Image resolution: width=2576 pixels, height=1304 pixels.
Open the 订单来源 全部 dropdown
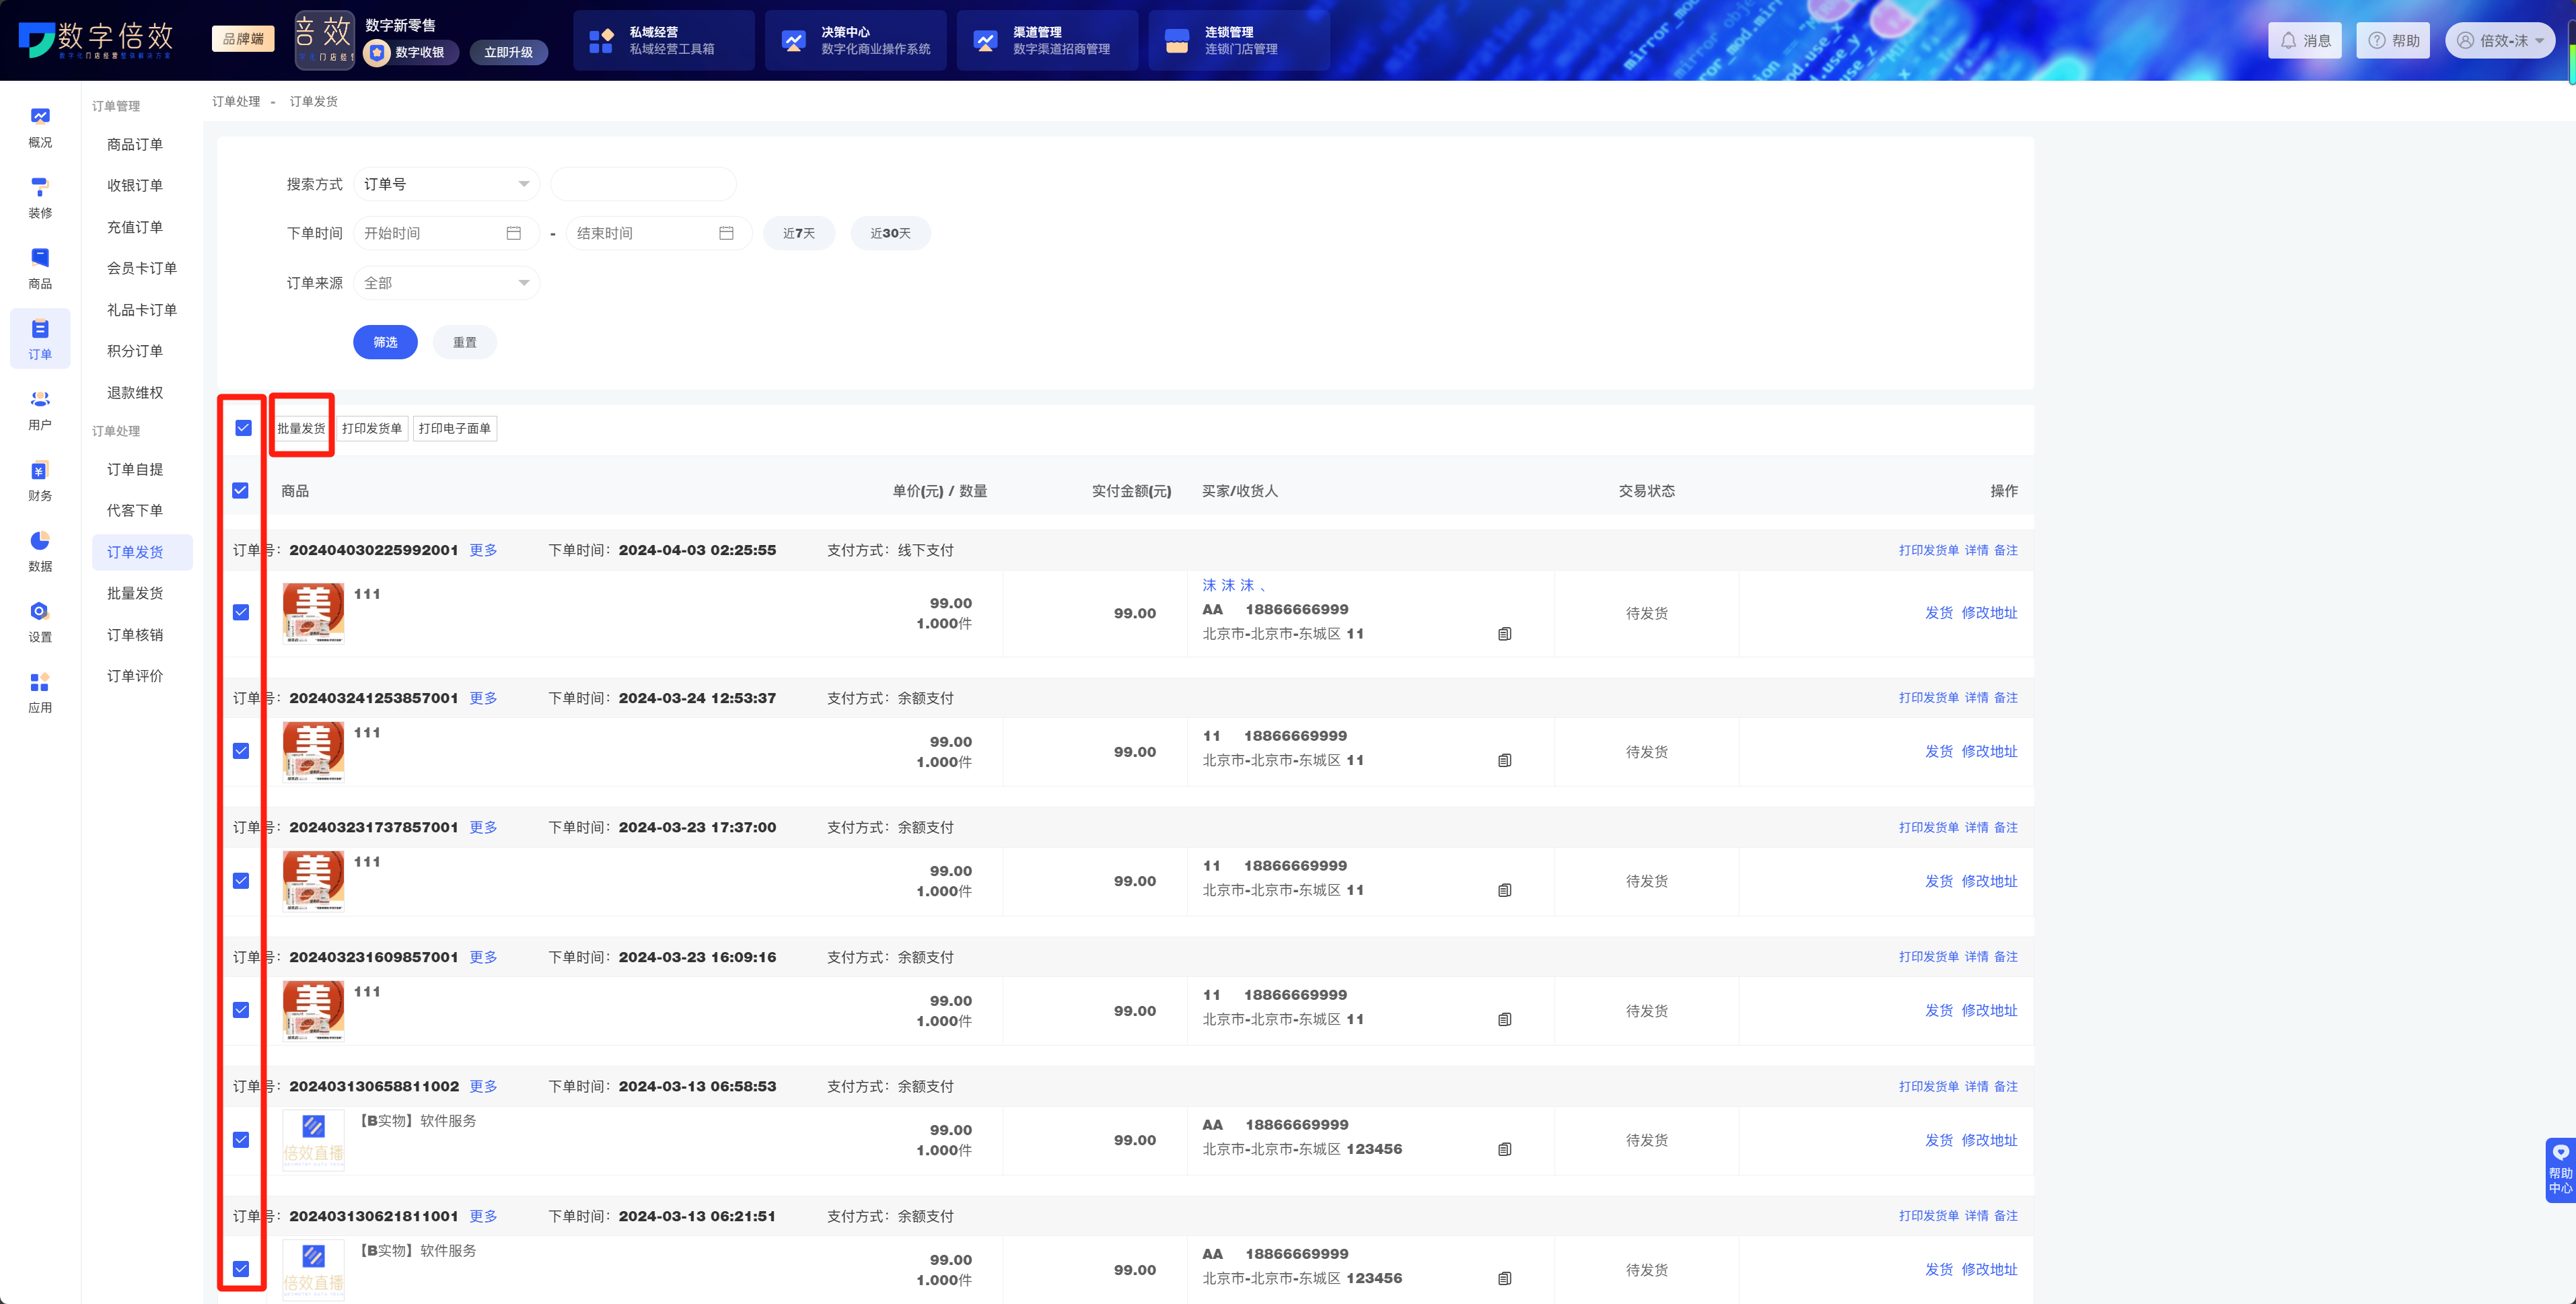point(446,283)
